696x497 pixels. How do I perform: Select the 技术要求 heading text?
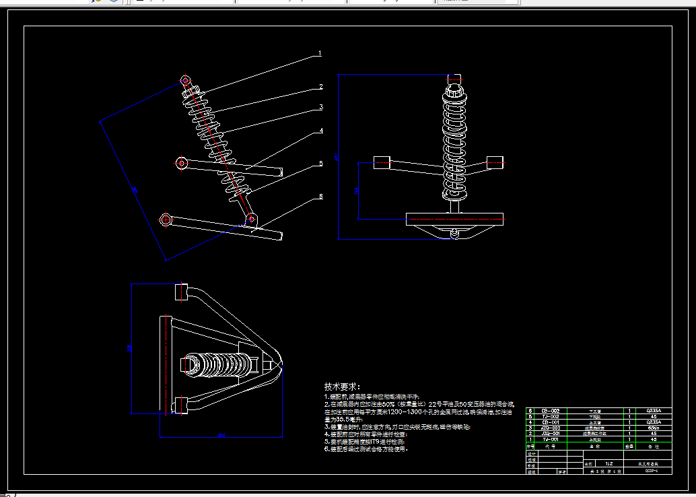click(x=342, y=387)
